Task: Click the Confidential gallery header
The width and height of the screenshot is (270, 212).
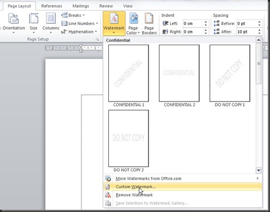Action: click(118, 40)
